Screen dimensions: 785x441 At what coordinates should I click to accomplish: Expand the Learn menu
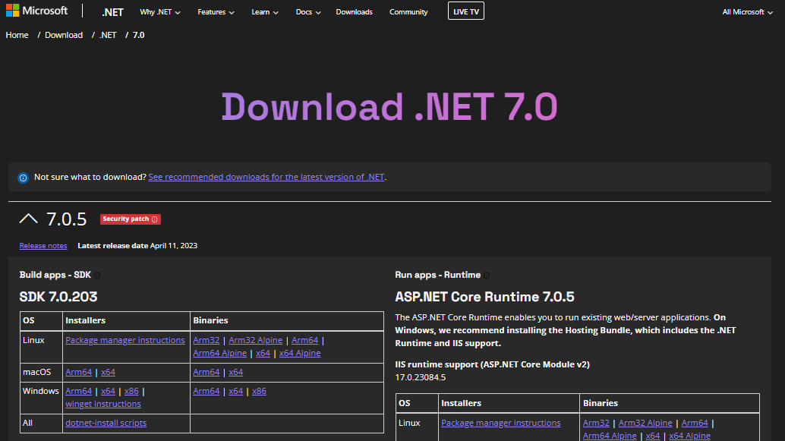point(265,12)
